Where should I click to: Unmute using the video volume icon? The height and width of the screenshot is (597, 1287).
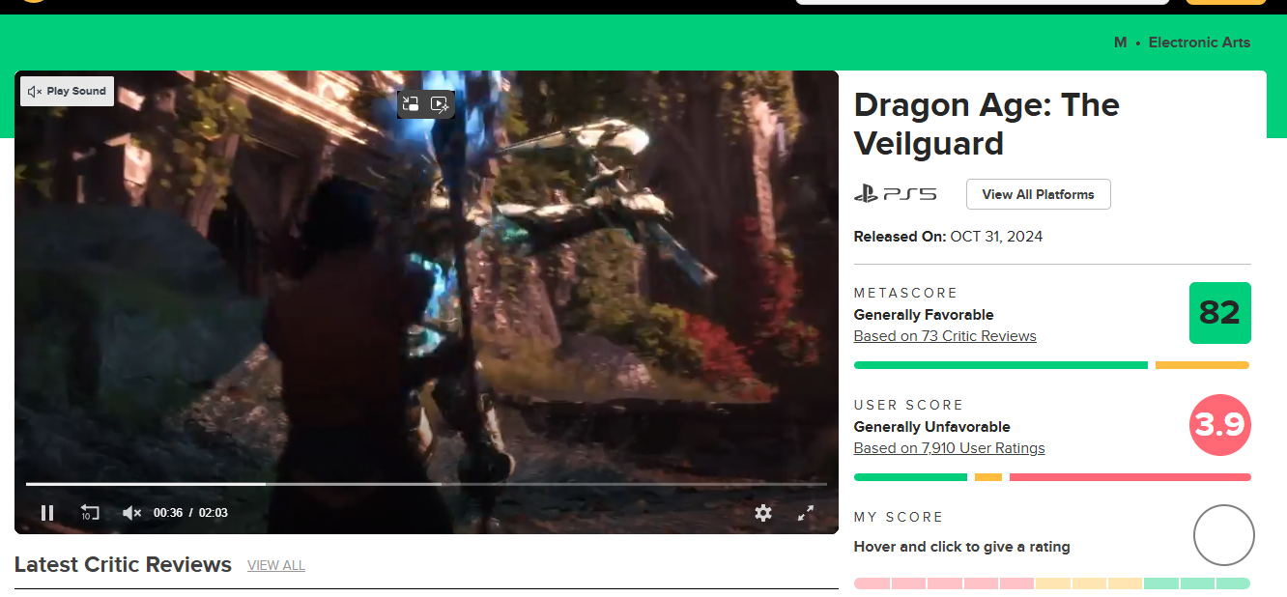point(132,513)
